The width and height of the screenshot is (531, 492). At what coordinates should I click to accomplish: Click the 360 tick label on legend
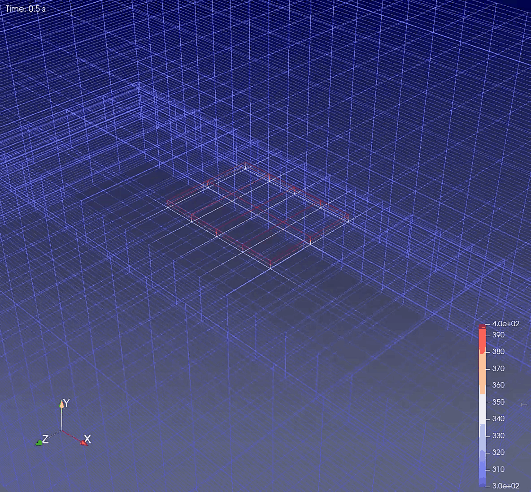[x=498, y=385]
